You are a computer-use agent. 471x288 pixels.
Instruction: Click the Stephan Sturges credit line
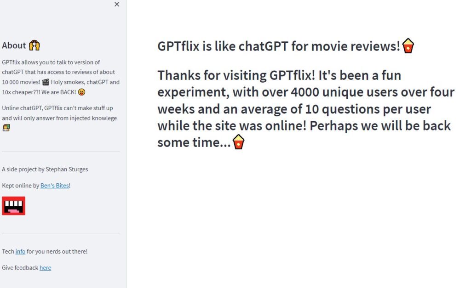point(45,169)
